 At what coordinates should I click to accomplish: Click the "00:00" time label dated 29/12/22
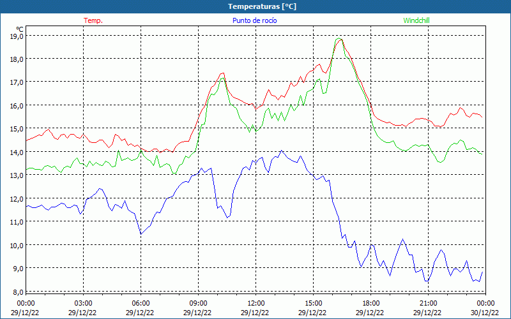click(x=26, y=304)
